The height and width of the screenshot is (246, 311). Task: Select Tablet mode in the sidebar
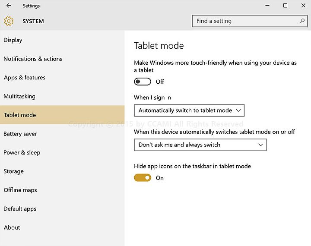62,115
